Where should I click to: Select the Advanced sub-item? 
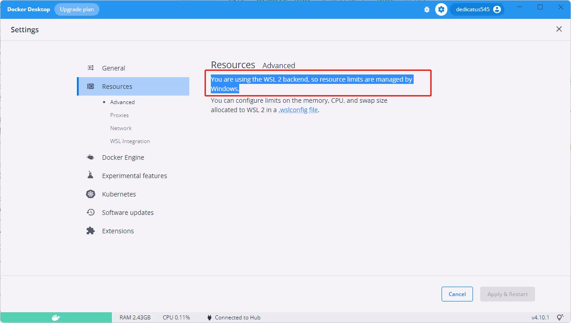pyautogui.click(x=122, y=102)
